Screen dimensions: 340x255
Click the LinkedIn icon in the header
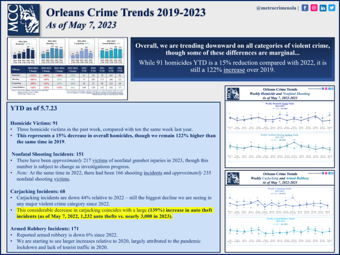324,8
